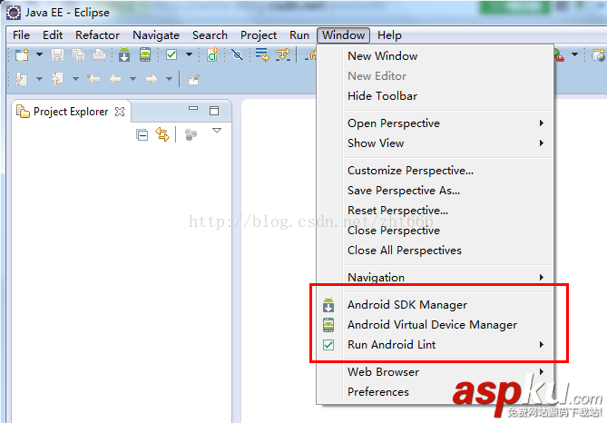
Task: Click the Eclipse icon in the title bar
Action: 14,13
